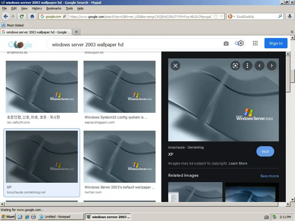Close the image preview panel
The image size is (295, 221).
[175, 66]
